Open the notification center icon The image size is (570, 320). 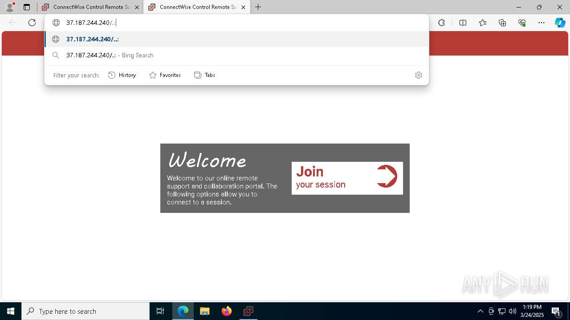556,312
